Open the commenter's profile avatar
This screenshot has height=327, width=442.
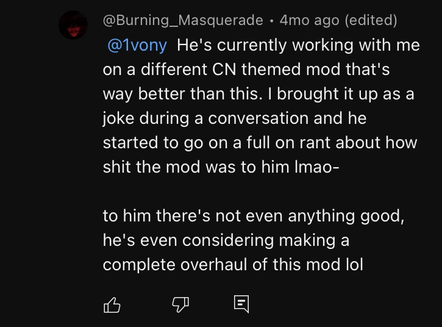coord(75,26)
